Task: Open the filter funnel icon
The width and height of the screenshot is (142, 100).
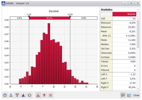Action: tap(17, 95)
